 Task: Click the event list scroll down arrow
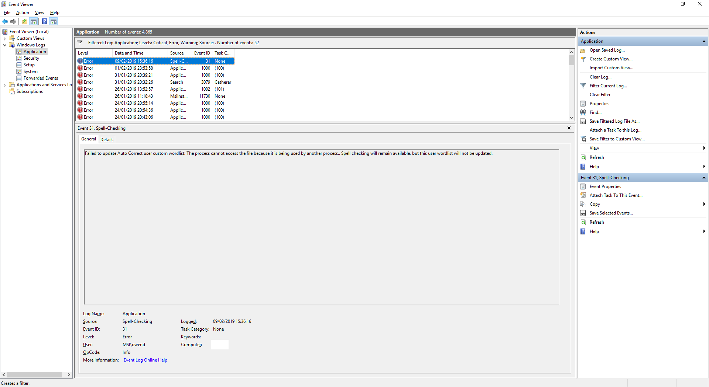[571, 118]
